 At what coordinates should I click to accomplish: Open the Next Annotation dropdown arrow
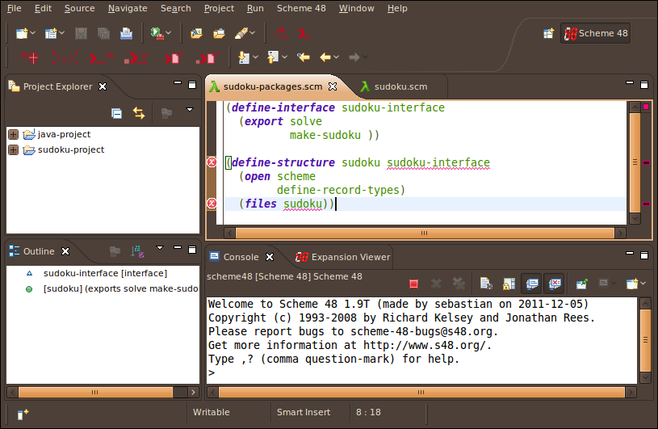pos(255,57)
